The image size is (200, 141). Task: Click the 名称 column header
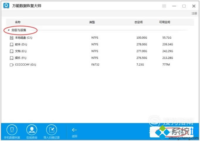(x=18, y=22)
